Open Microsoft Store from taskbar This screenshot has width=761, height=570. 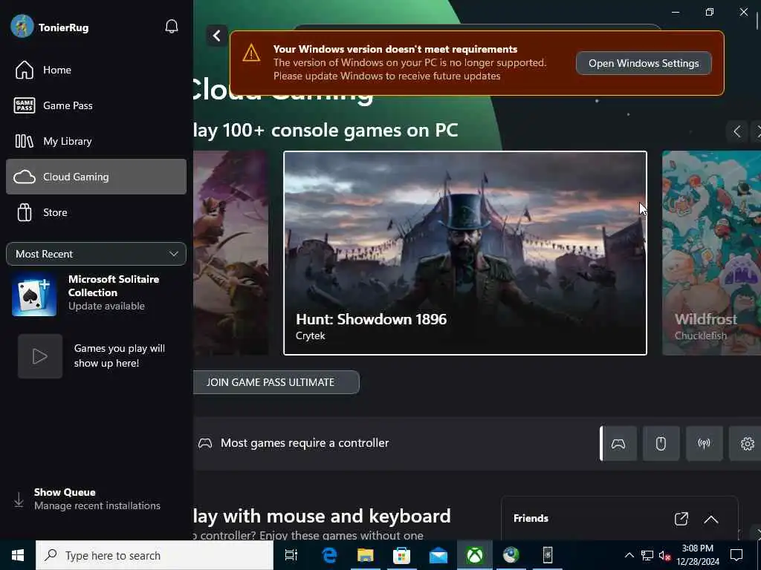[x=402, y=555]
